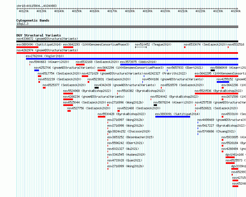Image resolution: width=246 pixels, height=197 pixels.
Task: Click esv2716999 (Wong2012b) label
Action: point(126,166)
